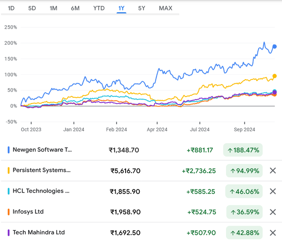
Task: Click the 250% y-axis label
Action: (x=11, y=27)
